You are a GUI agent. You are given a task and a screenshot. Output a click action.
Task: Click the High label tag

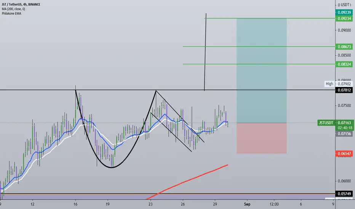[329, 84]
